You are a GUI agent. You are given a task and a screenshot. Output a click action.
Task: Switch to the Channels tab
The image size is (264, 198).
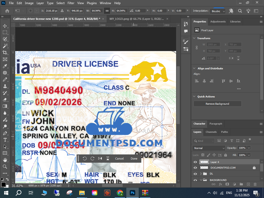(211, 132)
